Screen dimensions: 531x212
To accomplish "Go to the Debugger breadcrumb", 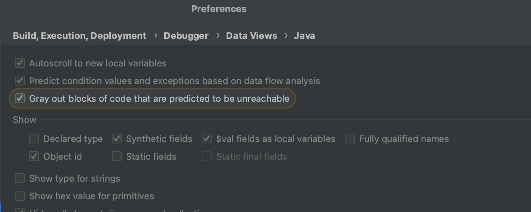I will coord(186,36).
